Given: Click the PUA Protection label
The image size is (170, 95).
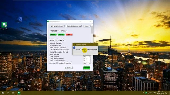Looking at the screenshot, I should (54, 56).
